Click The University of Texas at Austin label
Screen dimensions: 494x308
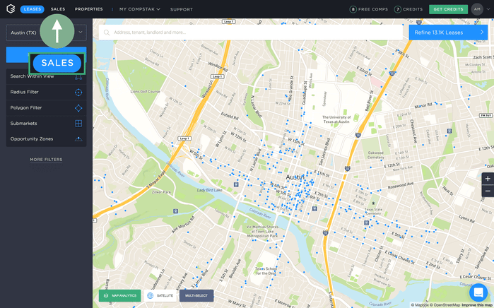coord(336,119)
